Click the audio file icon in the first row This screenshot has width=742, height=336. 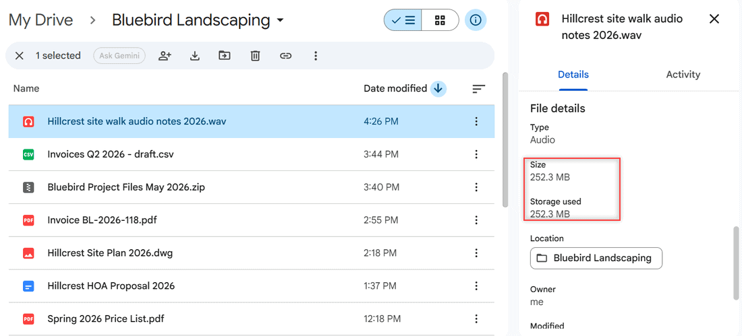pyautogui.click(x=28, y=121)
